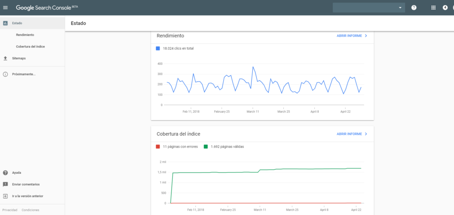The height and width of the screenshot is (215, 454).
Task: Open the help question mark icon in header
Action: pos(414,8)
